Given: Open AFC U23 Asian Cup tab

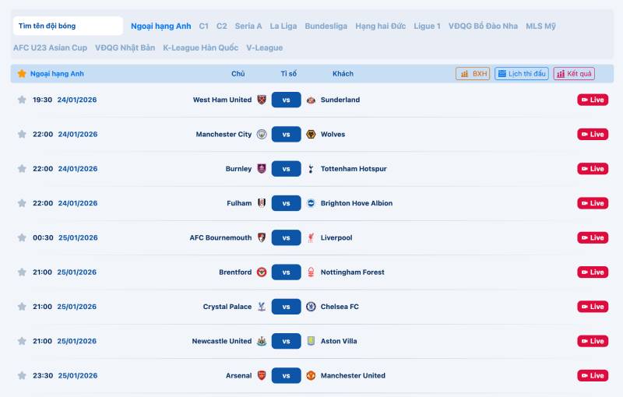Looking at the screenshot, I should [x=50, y=47].
